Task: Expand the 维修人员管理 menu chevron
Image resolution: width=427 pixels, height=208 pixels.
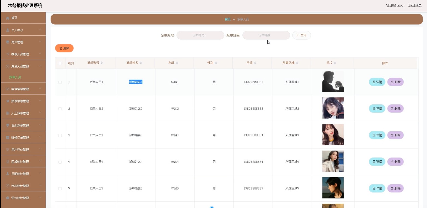Action: click(40, 54)
